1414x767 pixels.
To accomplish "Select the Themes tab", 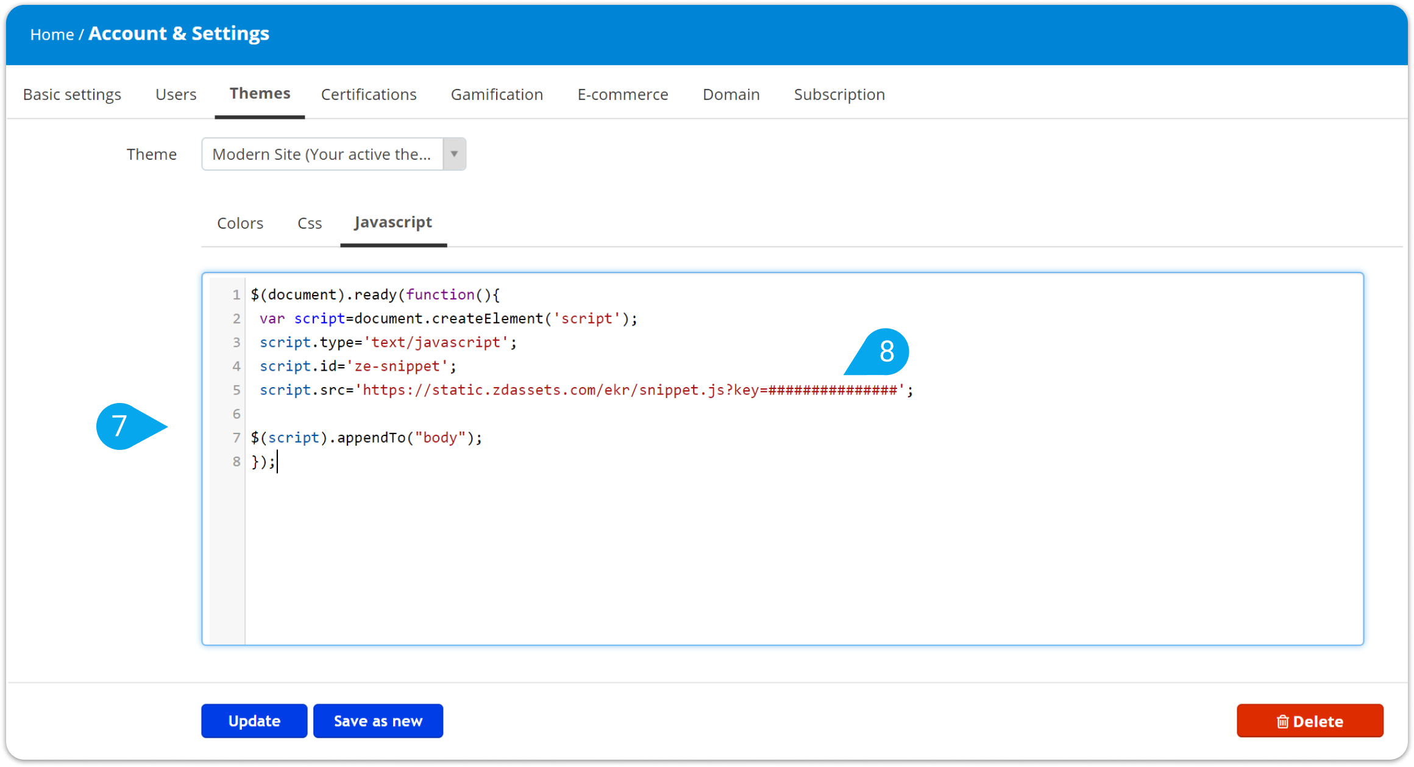I will coord(260,93).
